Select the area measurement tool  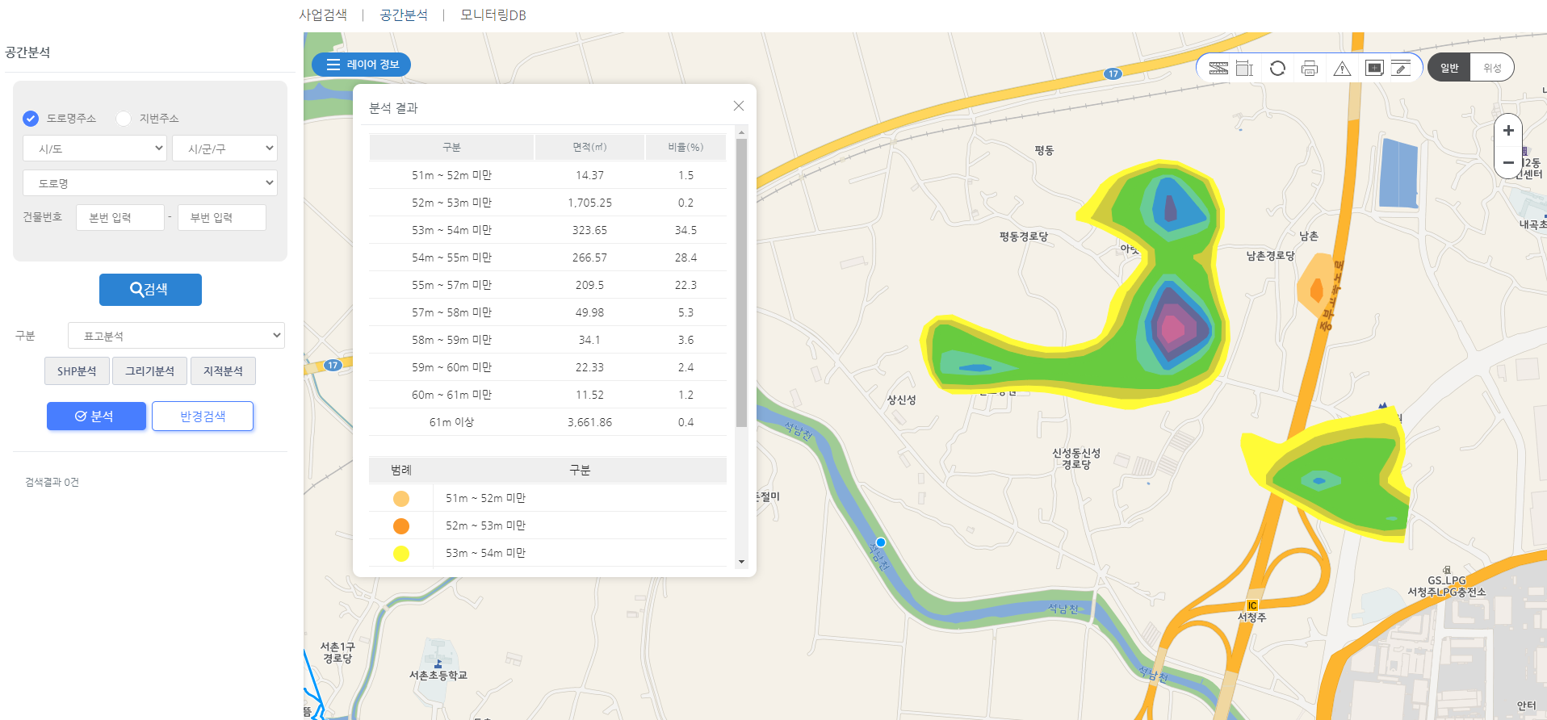[1244, 69]
